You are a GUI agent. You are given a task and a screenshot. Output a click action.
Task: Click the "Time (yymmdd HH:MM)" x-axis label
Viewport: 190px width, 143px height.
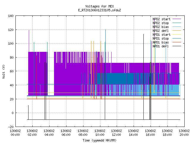point(99,140)
